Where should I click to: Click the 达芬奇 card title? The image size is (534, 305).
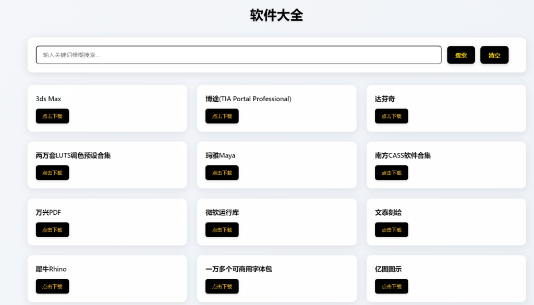tap(385, 99)
